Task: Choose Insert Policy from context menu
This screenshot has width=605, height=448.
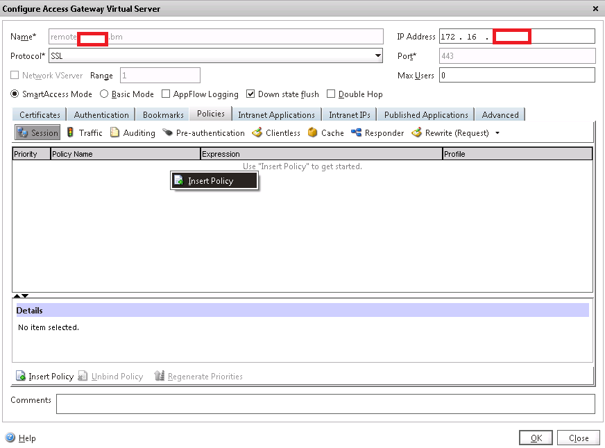Action: point(214,180)
